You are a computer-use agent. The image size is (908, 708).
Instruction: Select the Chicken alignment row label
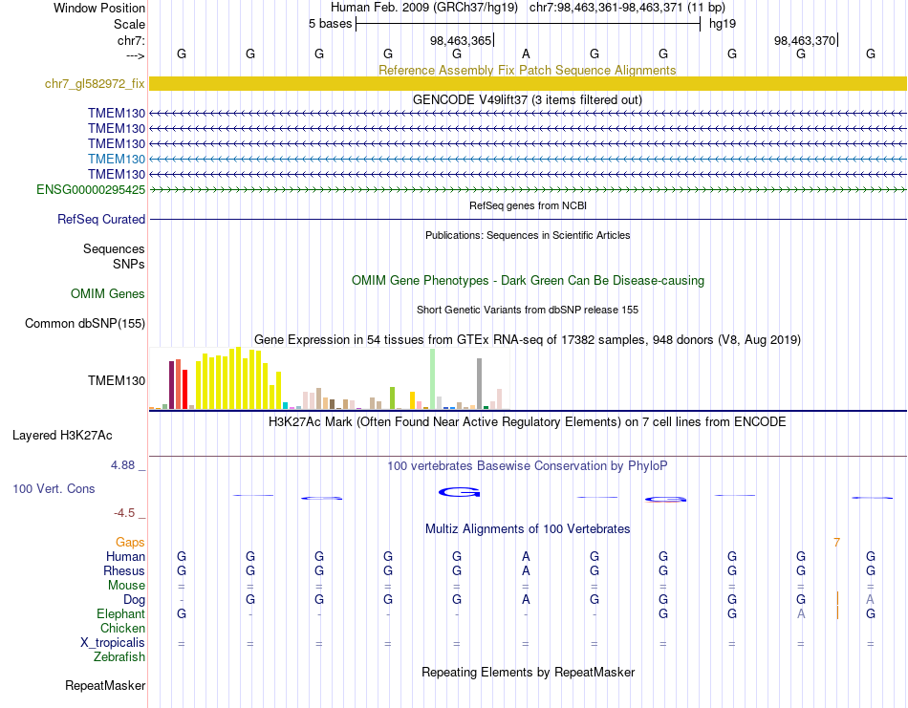(122, 629)
